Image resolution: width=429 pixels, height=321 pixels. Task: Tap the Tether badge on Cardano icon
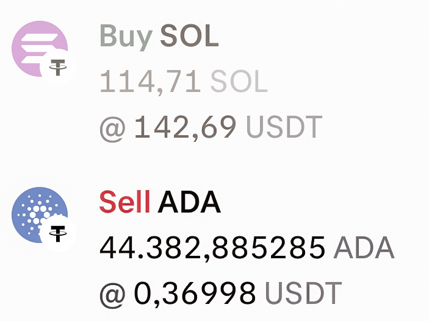pyautogui.click(x=58, y=233)
